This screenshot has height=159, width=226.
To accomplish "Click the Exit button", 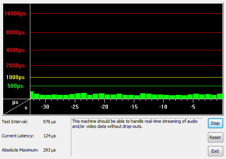I will 215,151.
